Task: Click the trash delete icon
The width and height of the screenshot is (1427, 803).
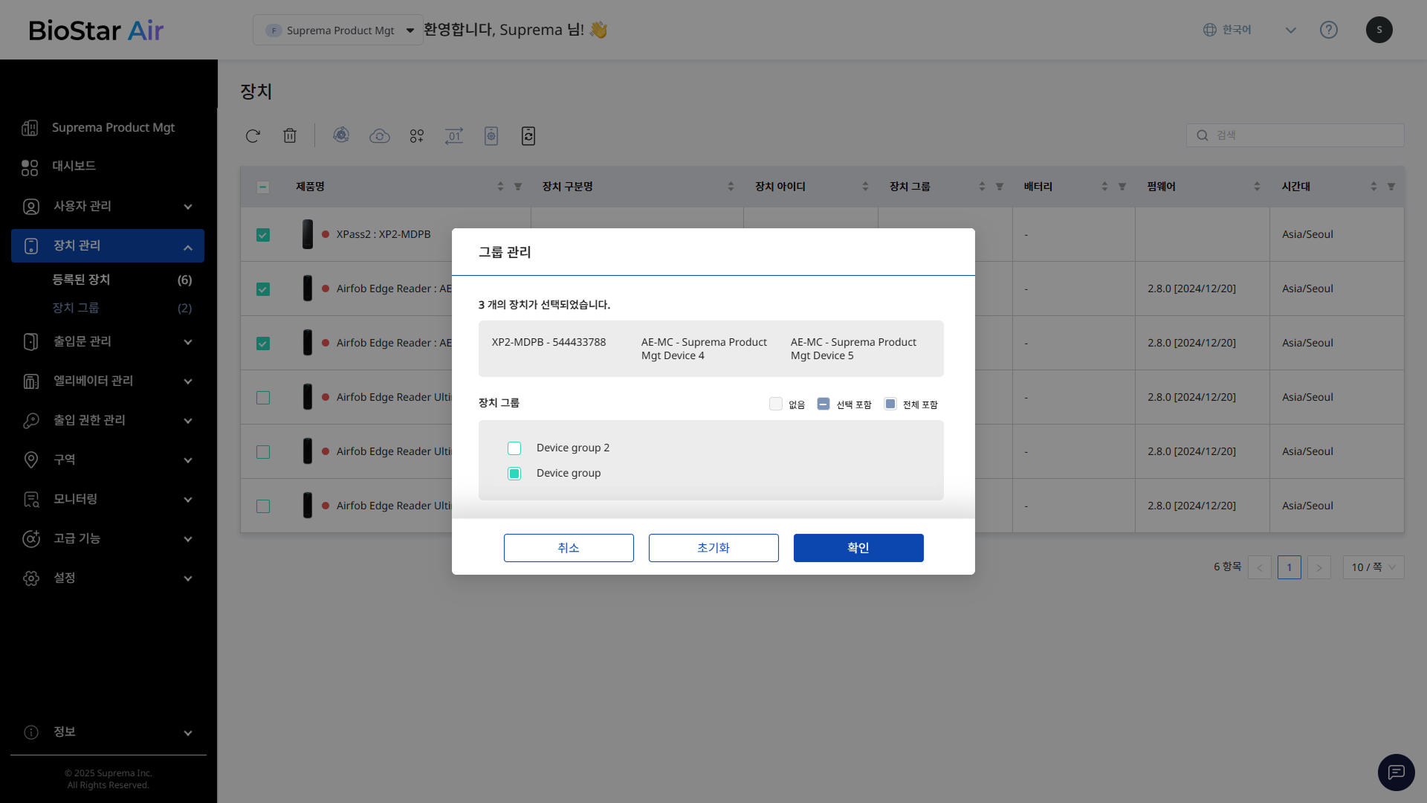Action: pos(290,136)
